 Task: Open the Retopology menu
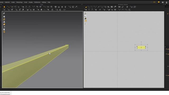[19, 2]
